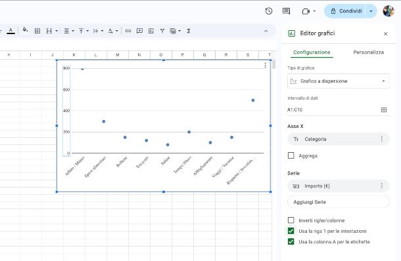This screenshot has width=401, height=261.
Task: Expand the vertical align dropdown arrow
Action: click(x=87, y=31)
